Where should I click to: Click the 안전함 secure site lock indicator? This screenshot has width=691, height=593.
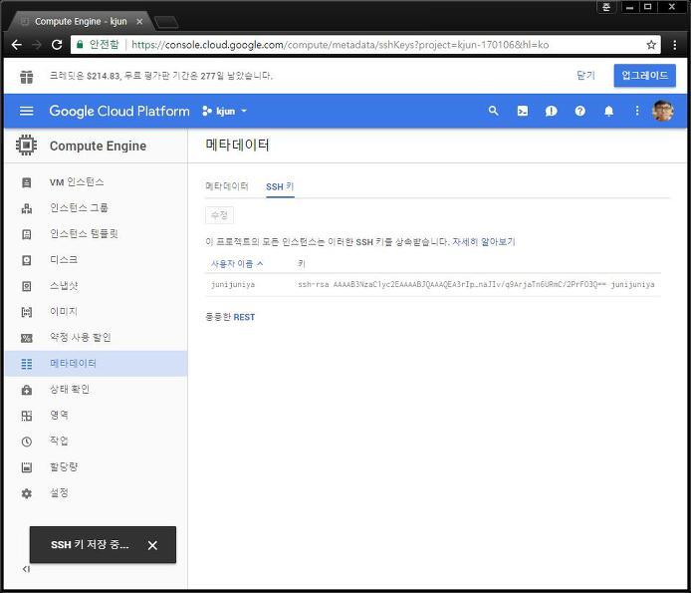[x=98, y=45]
